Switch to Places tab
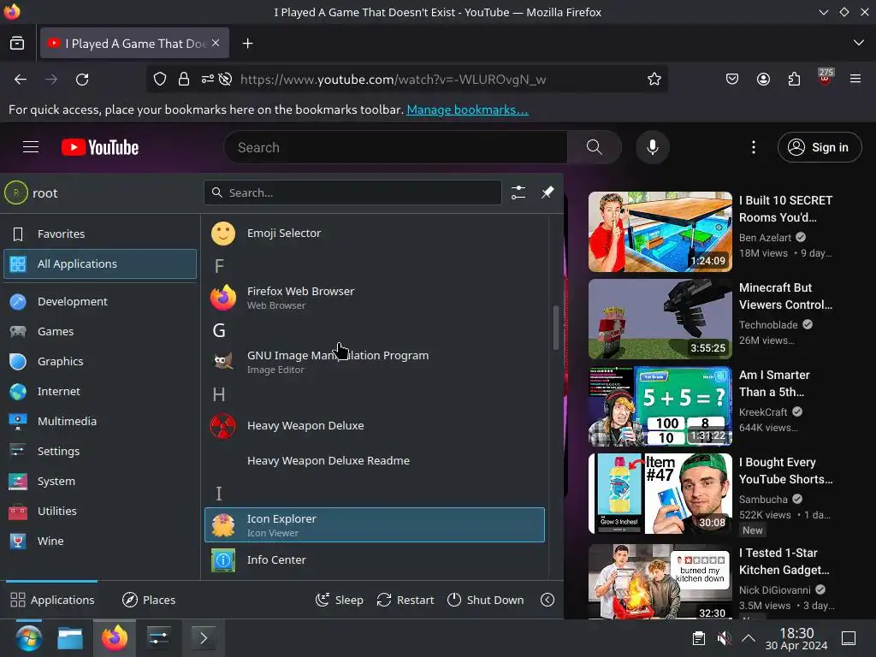The height and width of the screenshot is (657, 876). [x=149, y=600]
